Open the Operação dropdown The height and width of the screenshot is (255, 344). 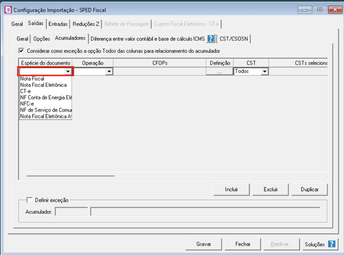[109, 72]
